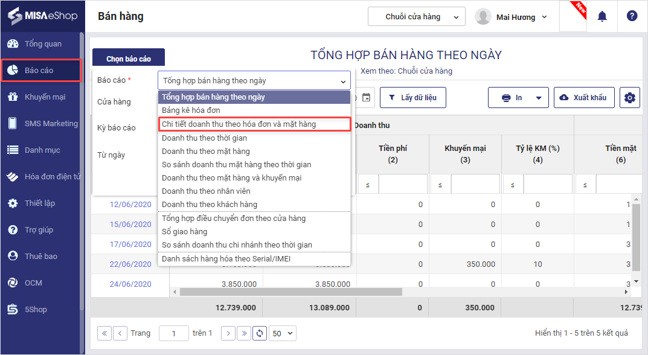Screen dimensions: 648x355
Task: Open 5Shop sidebar icon
Action: (13, 309)
